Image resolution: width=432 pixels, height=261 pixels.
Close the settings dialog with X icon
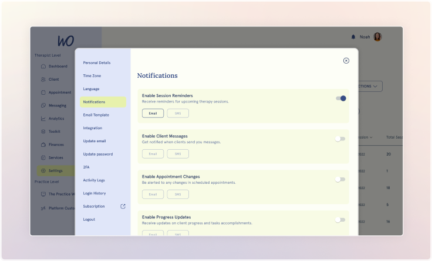346,60
